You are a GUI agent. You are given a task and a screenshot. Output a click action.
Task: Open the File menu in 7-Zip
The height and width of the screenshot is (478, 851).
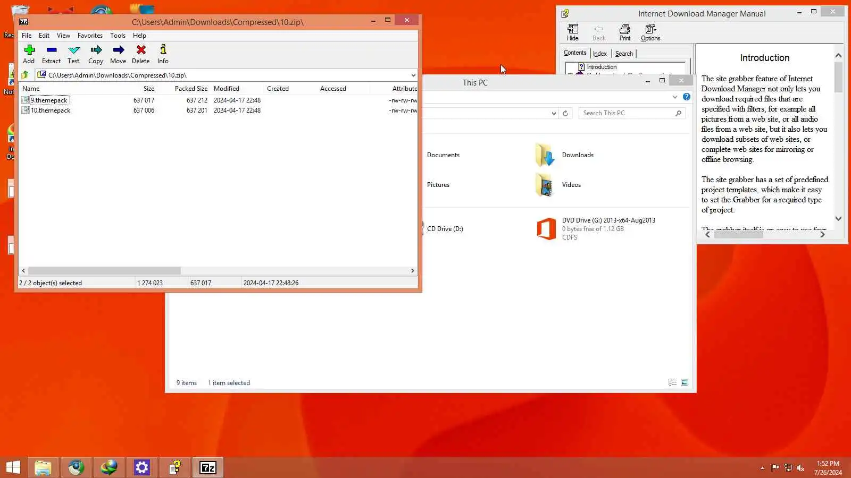point(27,36)
